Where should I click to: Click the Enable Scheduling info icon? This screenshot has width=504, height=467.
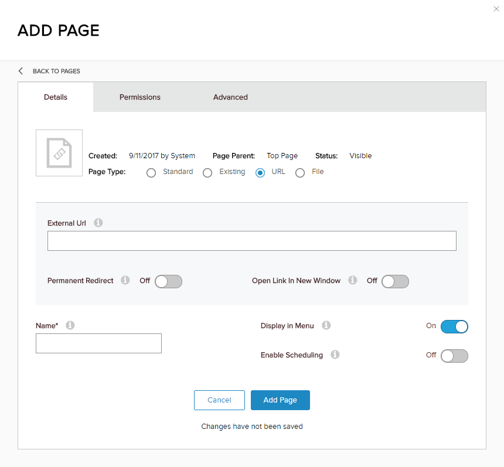tap(335, 354)
